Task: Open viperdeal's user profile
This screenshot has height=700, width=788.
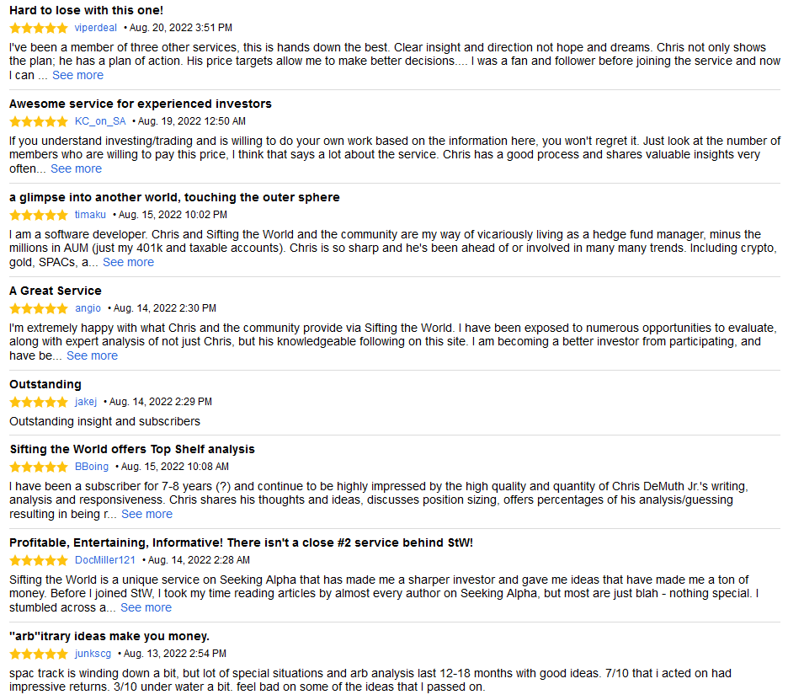Action: point(96,28)
